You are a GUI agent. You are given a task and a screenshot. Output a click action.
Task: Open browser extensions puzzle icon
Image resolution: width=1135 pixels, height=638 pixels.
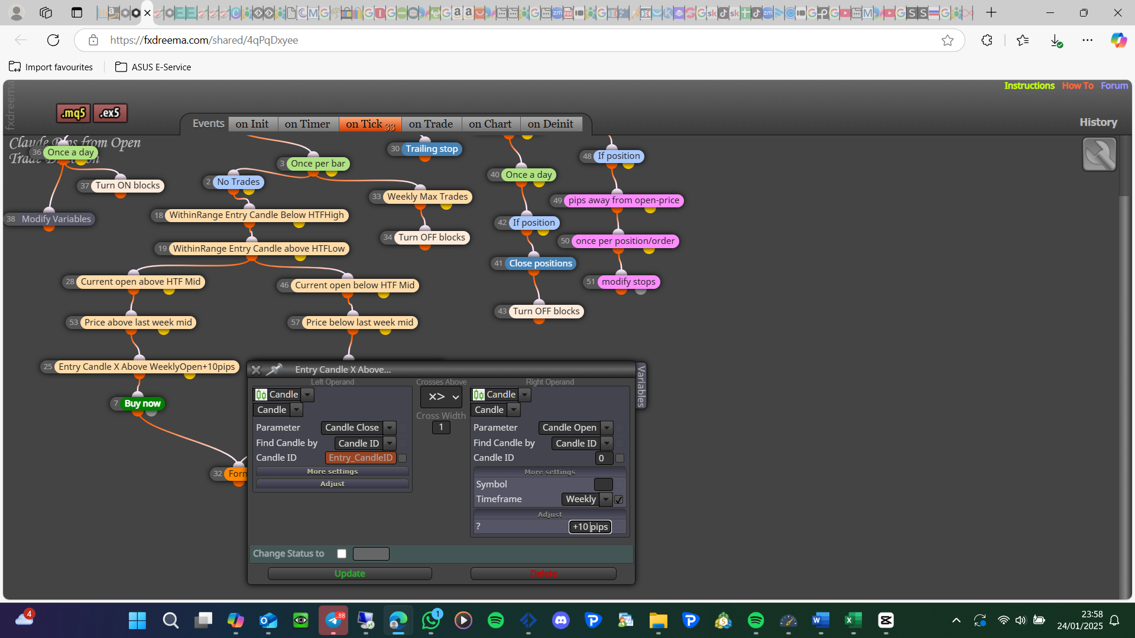point(987,40)
